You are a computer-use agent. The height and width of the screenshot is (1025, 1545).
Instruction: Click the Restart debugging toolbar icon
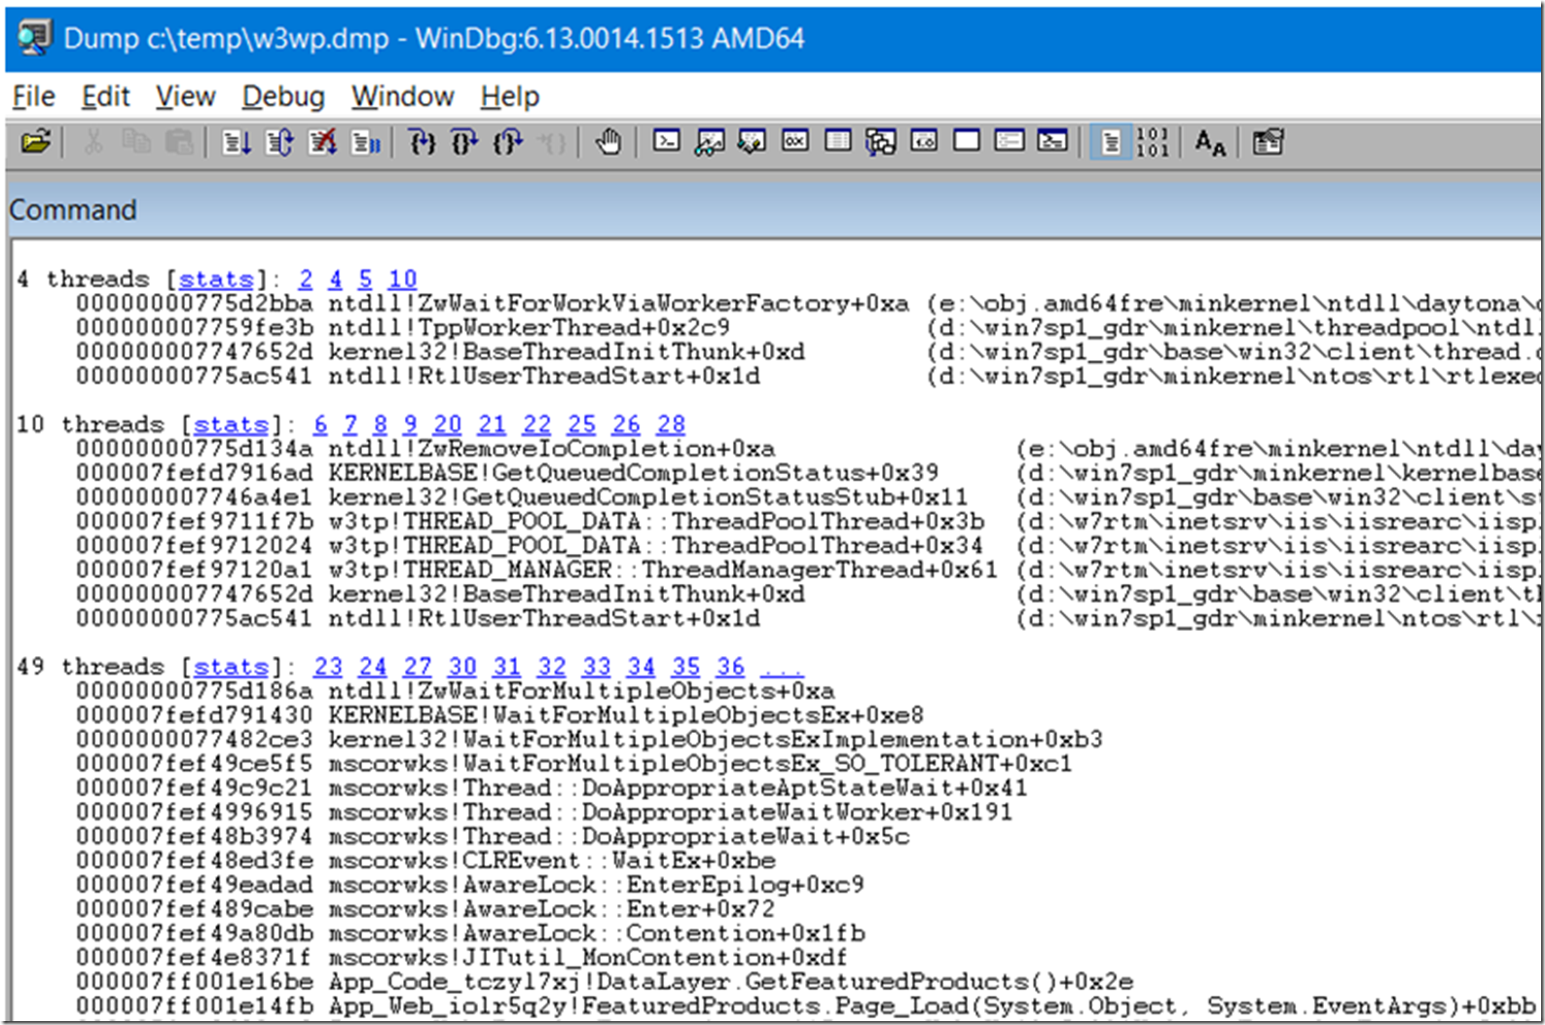(280, 142)
